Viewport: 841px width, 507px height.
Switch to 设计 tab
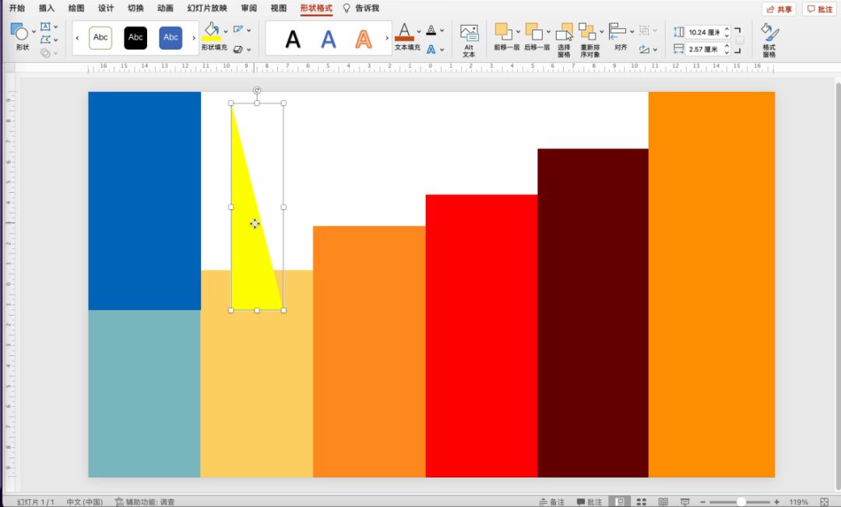point(106,8)
